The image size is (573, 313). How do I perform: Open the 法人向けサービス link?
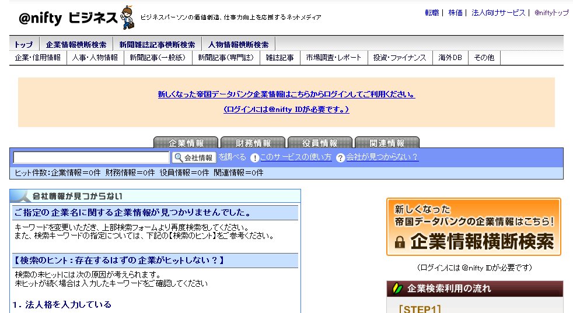click(x=498, y=13)
